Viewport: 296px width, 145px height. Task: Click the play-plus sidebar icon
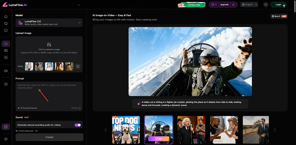pyautogui.click(x=6, y=58)
